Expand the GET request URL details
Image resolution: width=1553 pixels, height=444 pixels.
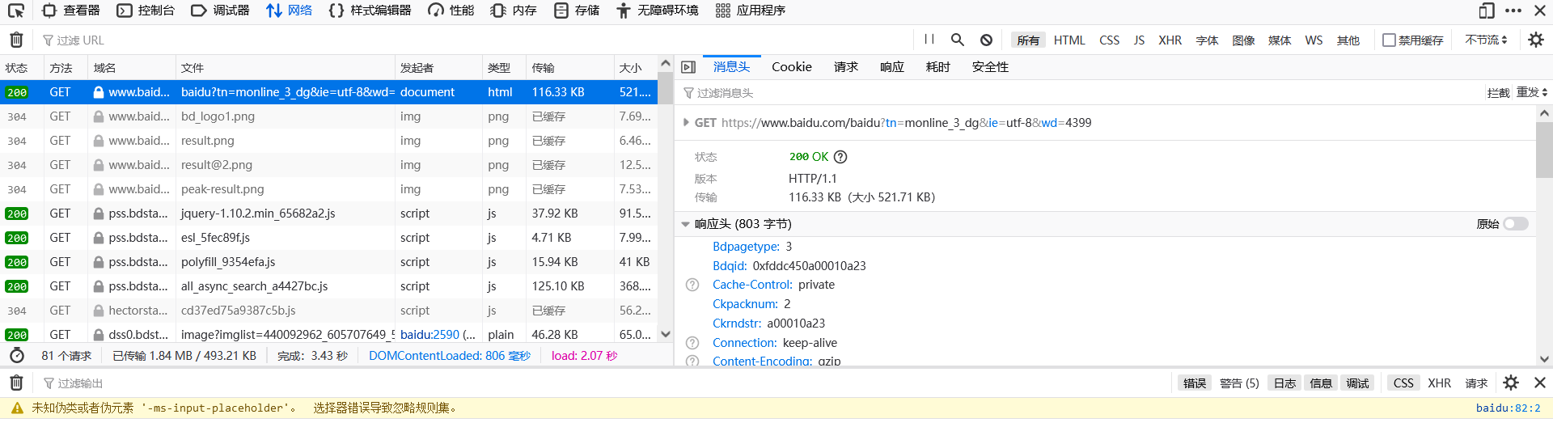point(686,123)
